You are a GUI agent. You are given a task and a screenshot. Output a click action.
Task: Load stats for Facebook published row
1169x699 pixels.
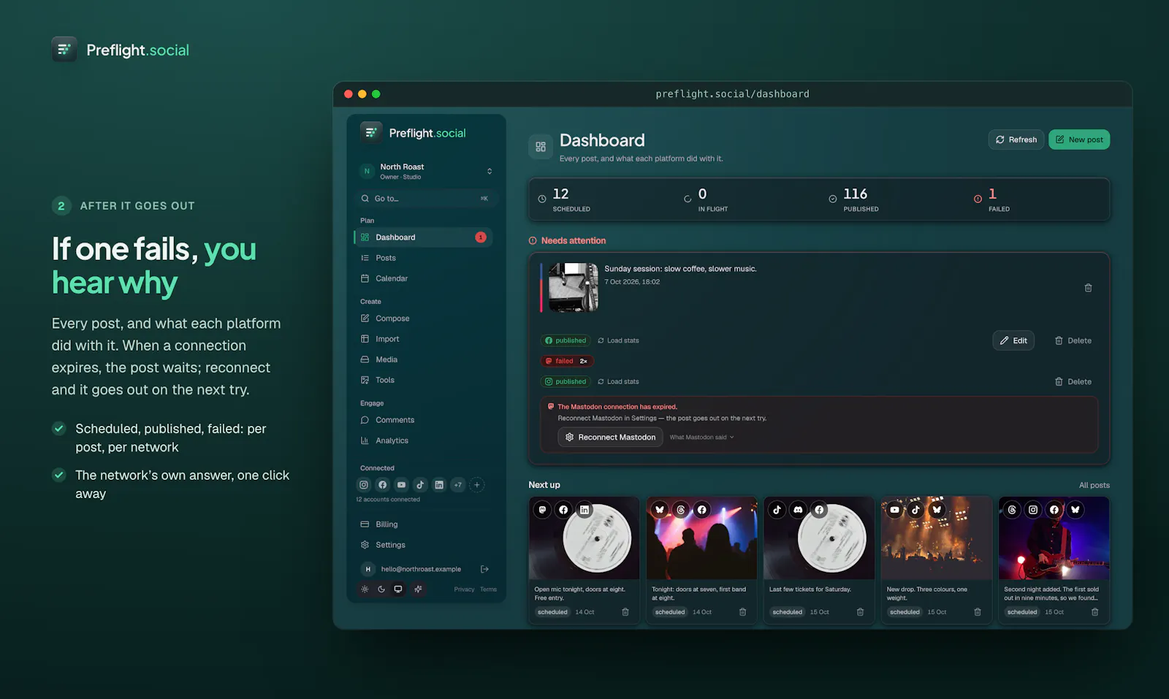[x=618, y=340]
